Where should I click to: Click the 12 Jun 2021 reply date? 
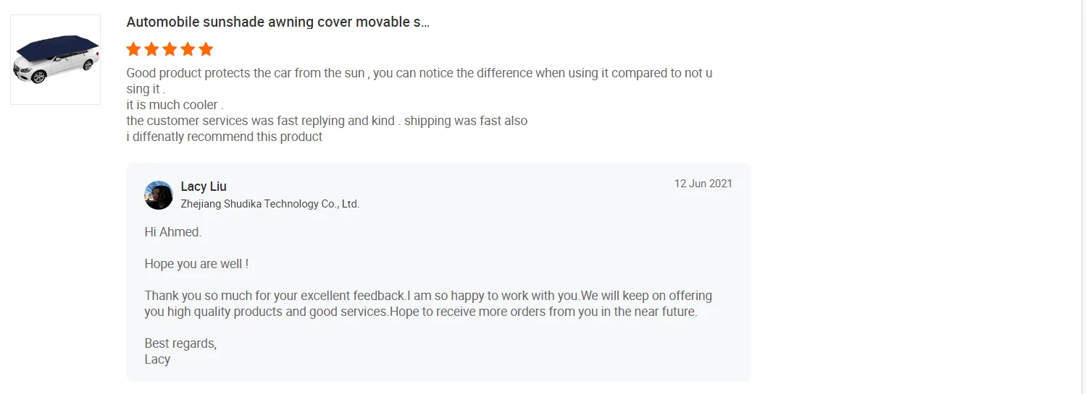tap(703, 184)
